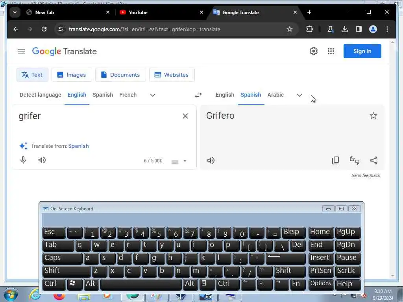Toggle Caps key on On-Screen Keyboard

pos(62,258)
